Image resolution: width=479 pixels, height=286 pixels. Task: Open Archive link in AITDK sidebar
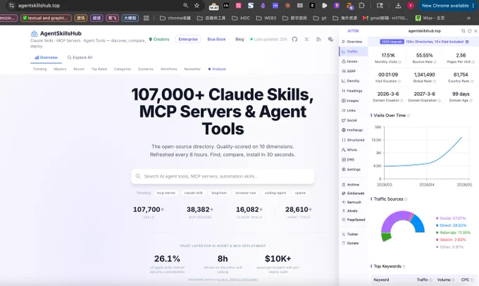(x=350, y=185)
